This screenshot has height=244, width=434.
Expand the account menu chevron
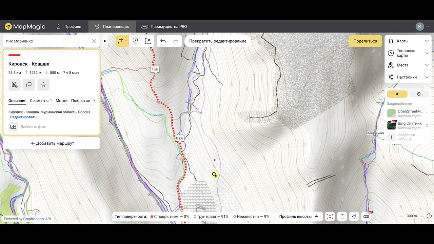(x=428, y=26)
